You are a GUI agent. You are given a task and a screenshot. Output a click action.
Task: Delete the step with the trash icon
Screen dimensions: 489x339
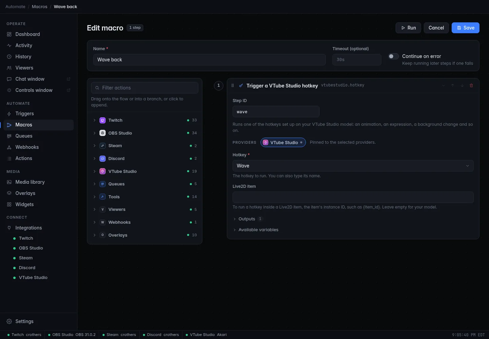click(471, 85)
